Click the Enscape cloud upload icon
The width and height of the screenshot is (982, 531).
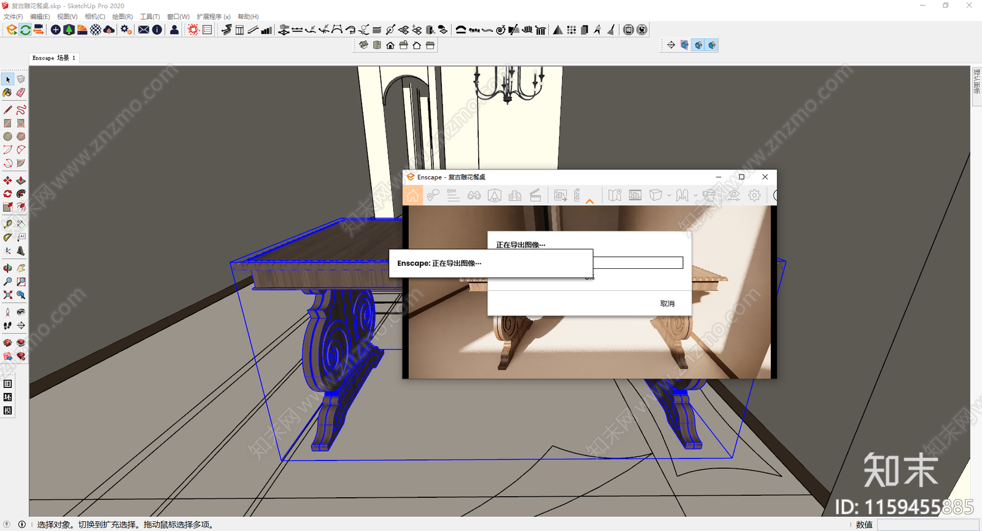coord(109,29)
